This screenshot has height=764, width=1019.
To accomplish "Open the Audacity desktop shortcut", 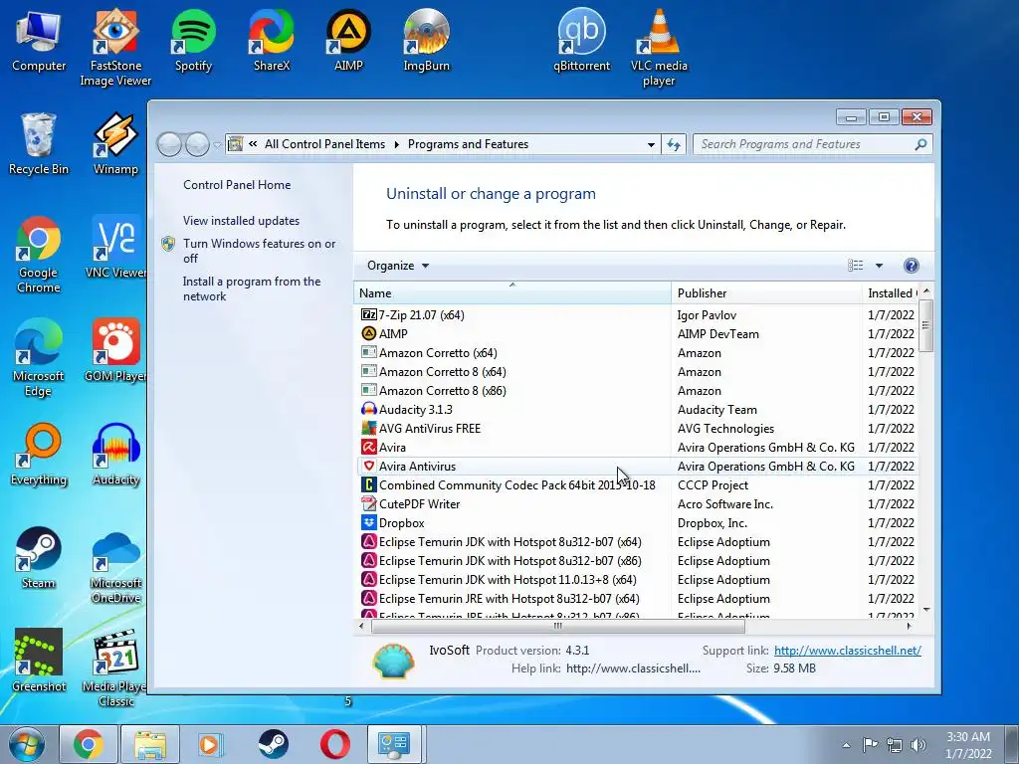I will (115, 455).
